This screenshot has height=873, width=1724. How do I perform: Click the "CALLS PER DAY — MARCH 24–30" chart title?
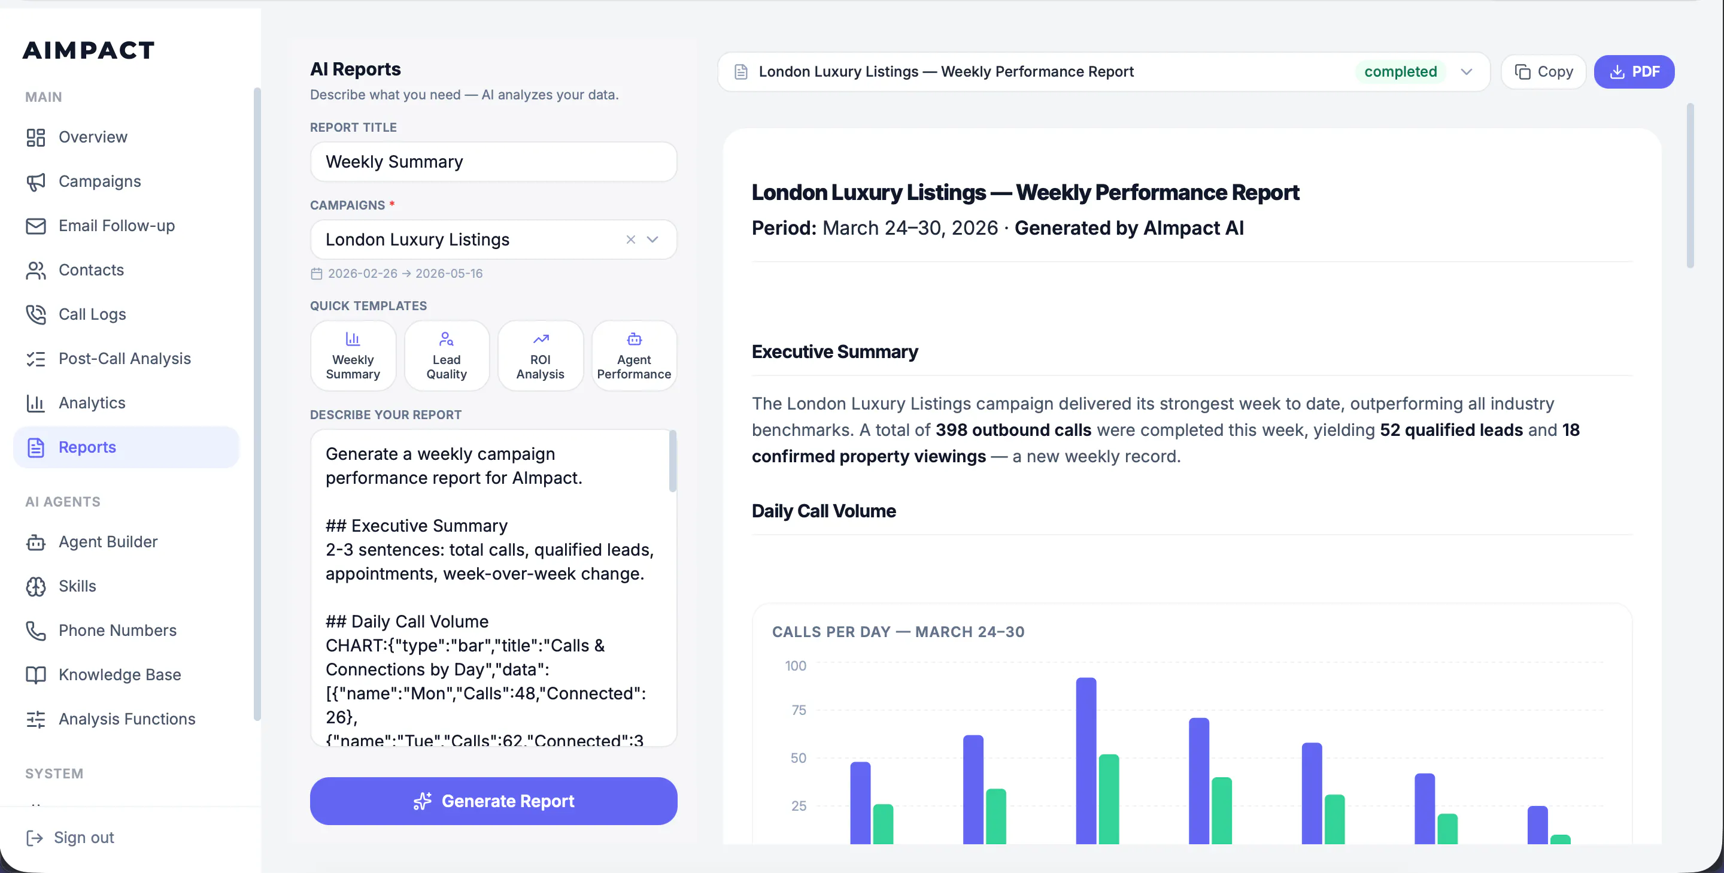897,632
